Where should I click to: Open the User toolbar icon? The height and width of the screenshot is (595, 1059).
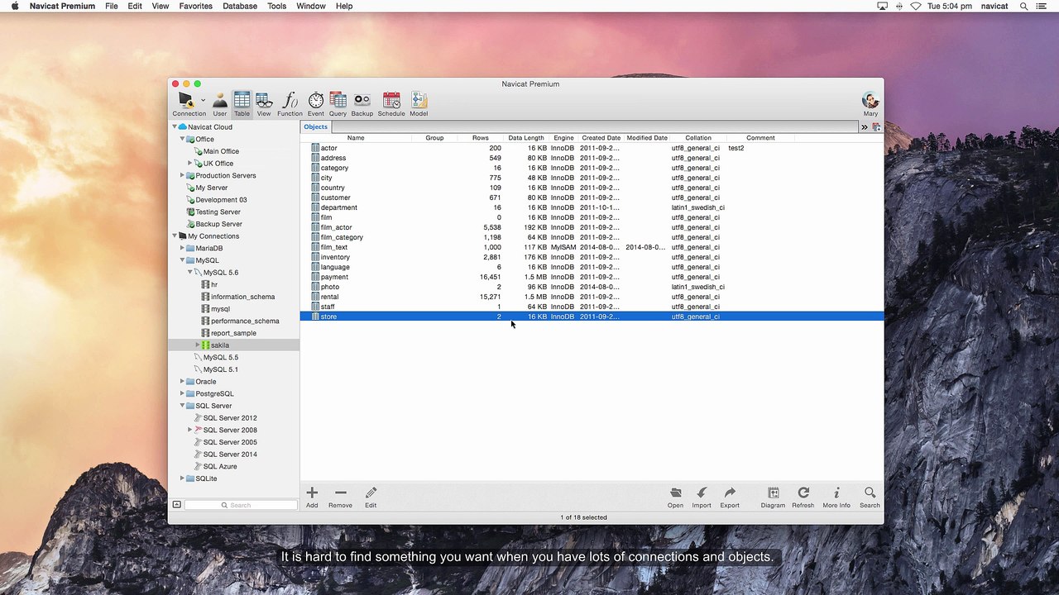tap(219, 104)
